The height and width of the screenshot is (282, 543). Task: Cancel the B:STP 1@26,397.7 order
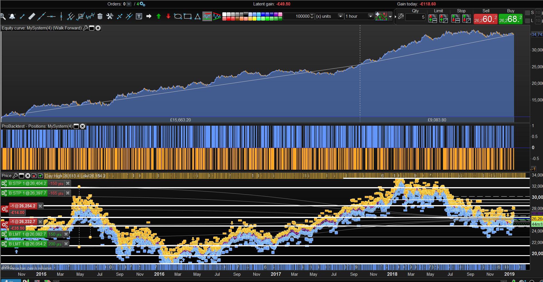point(68,193)
